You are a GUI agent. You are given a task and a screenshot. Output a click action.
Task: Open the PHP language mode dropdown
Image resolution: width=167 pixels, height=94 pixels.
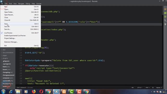[x=148, y=88]
